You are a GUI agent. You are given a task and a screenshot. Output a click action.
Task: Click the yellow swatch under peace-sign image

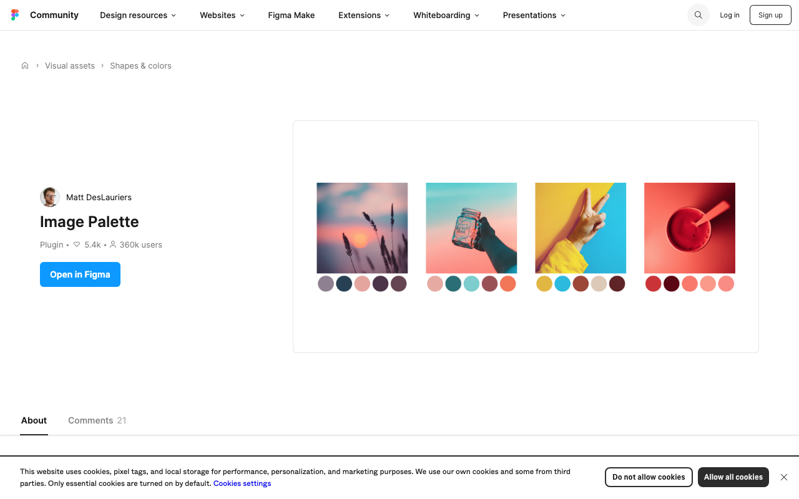(x=544, y=284)
